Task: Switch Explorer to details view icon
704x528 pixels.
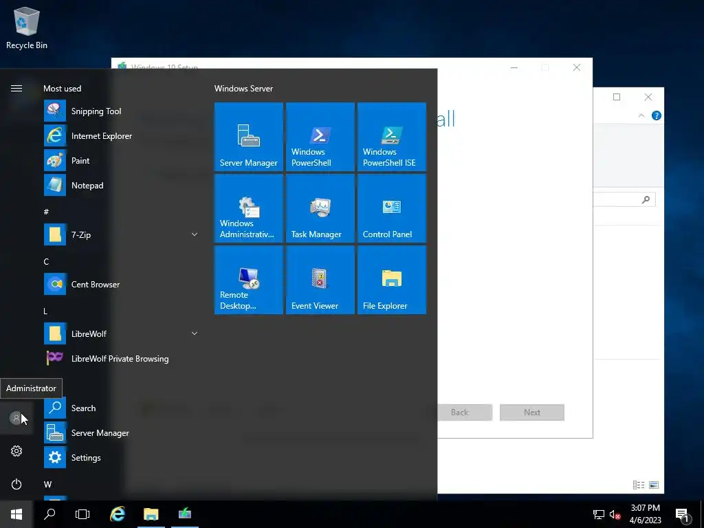Action: pyautogui.click(x=639, y=485)
